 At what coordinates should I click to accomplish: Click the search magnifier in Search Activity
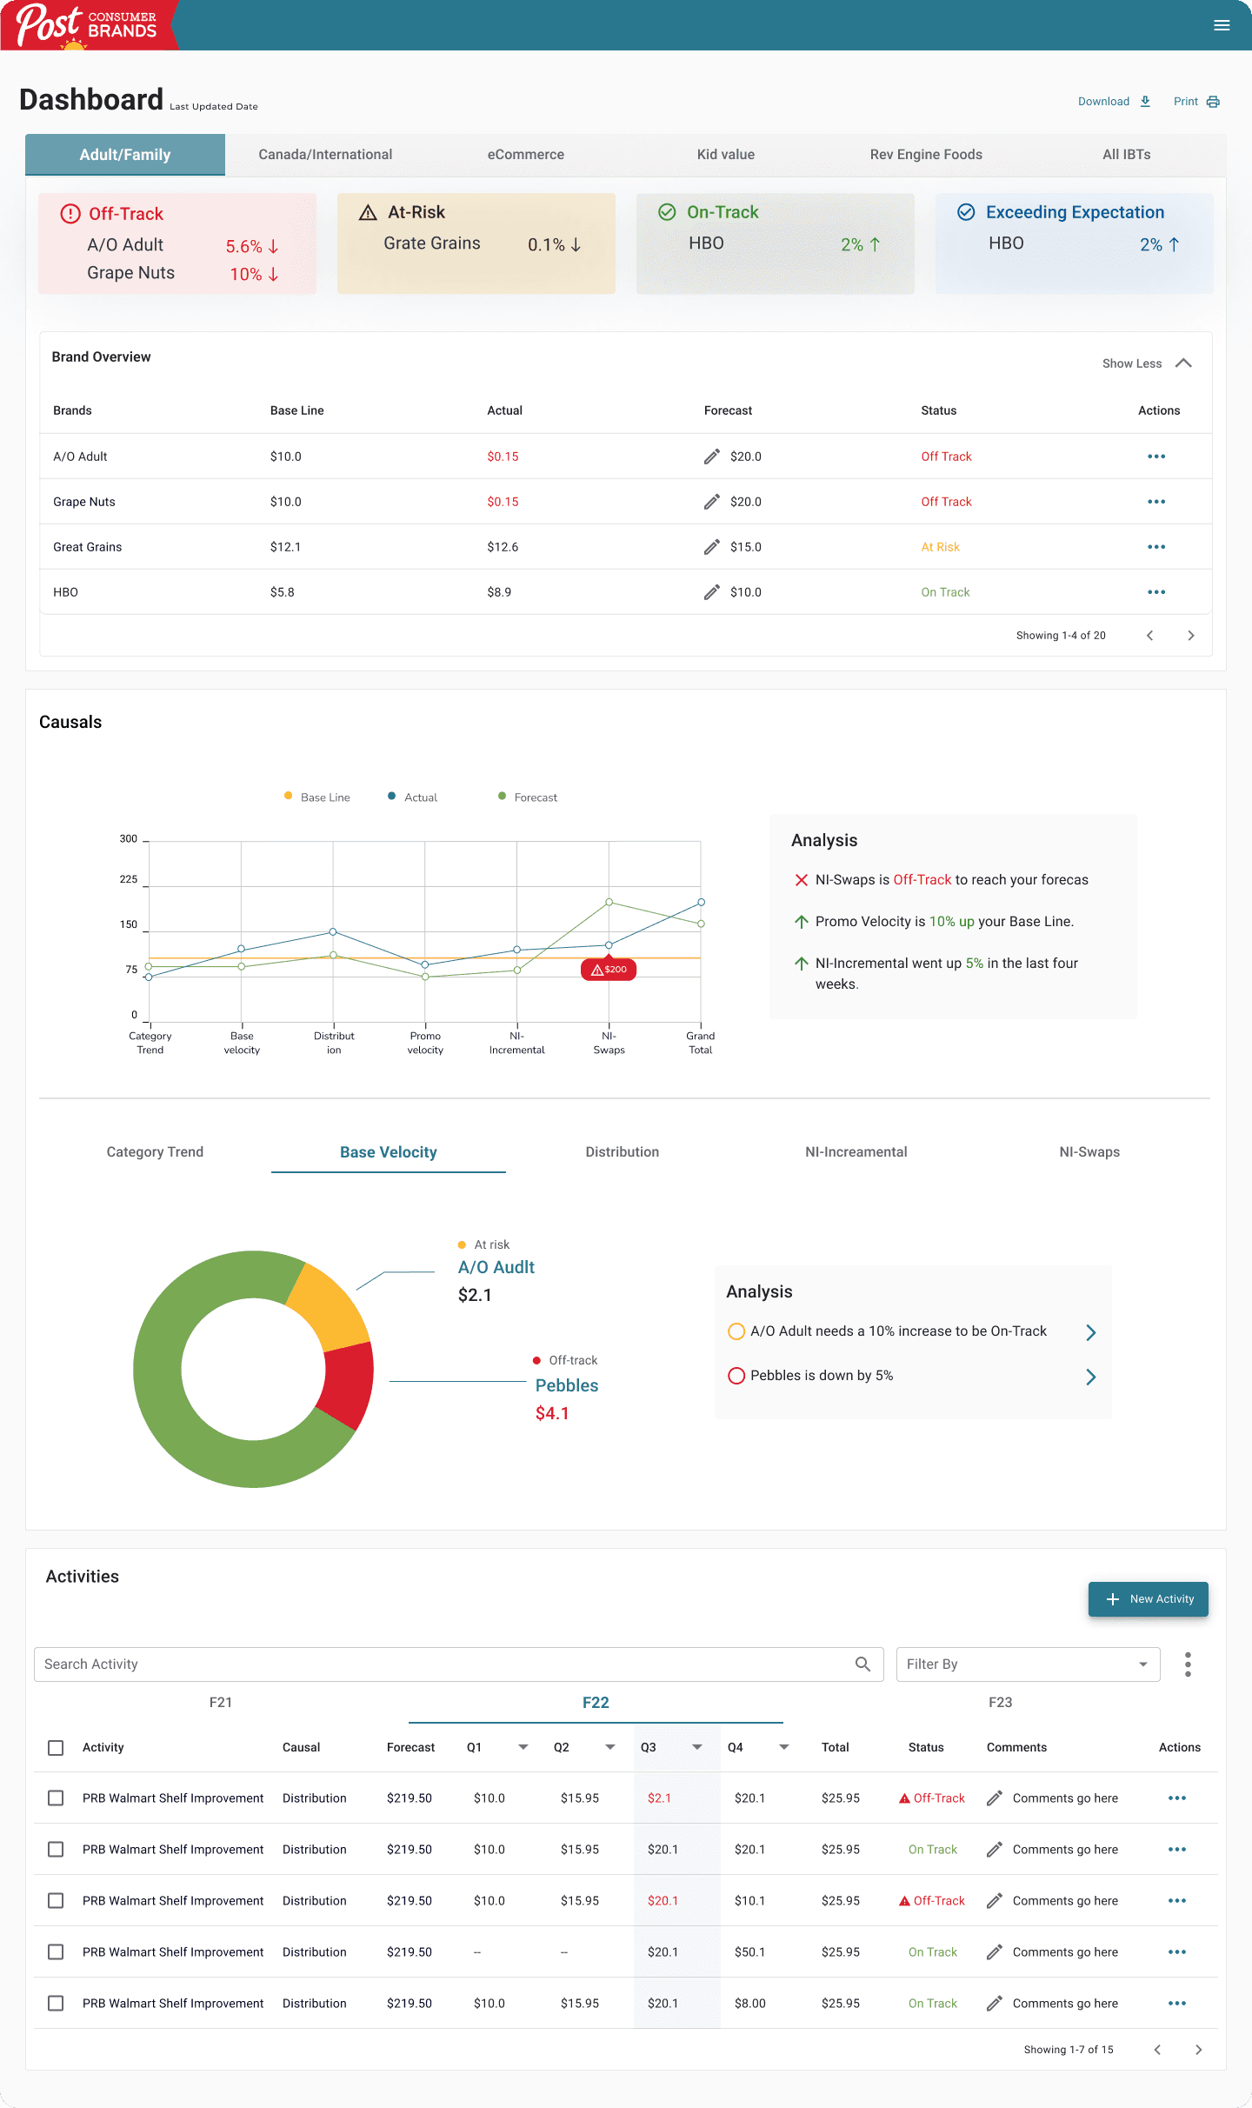862,1664
